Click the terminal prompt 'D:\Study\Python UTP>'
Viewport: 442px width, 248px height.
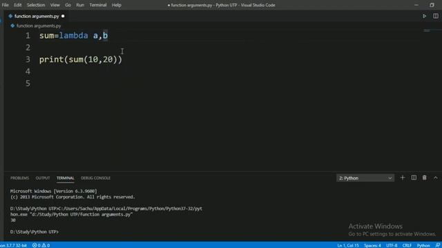point(35,232)
